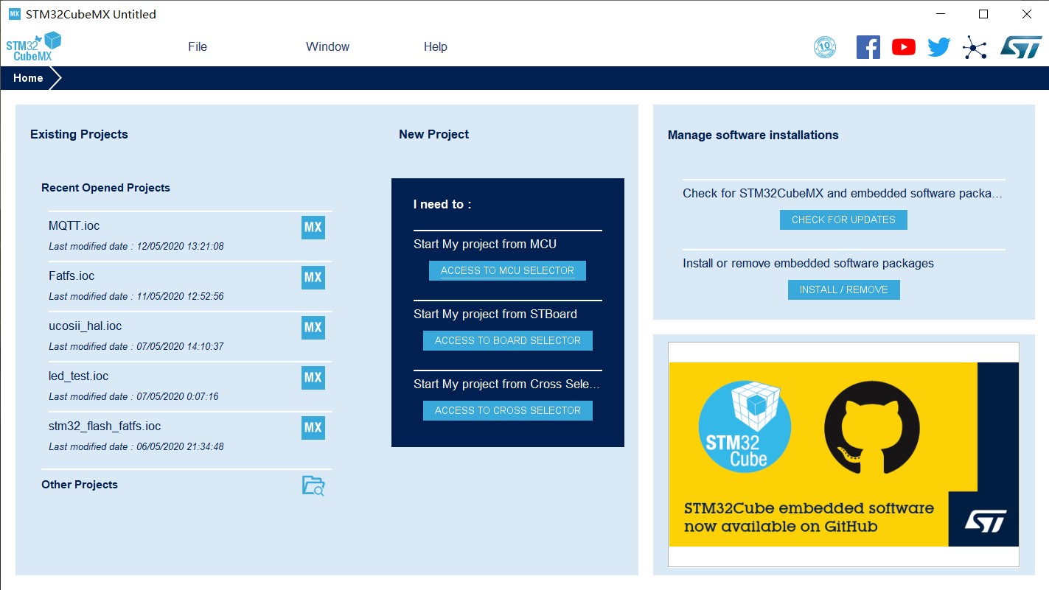Viewport: 1049px width, 590px height.
Task: Open recent project MQTT.ioc
Action: click(74, 226)
